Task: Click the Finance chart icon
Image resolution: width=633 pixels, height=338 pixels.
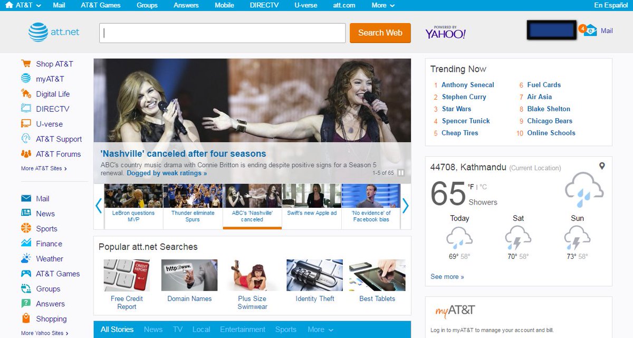Action: pyautogui.click(x=26, y=244)
